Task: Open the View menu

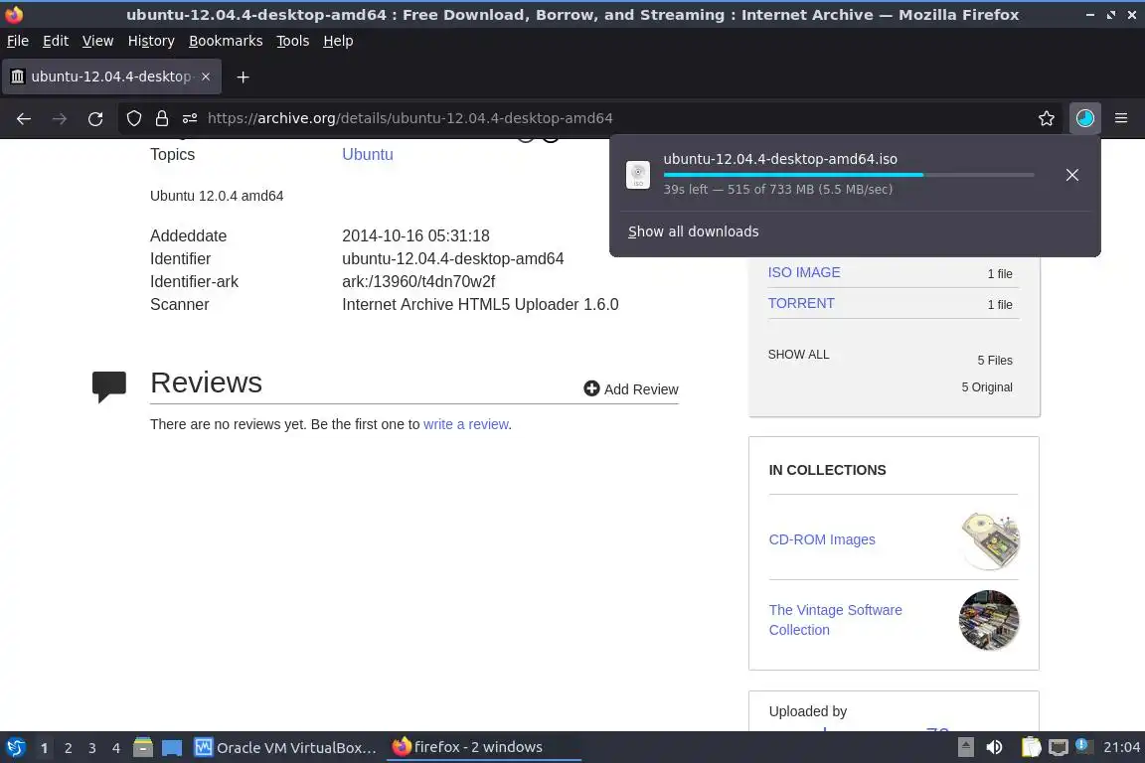Action: coord(97,41)
